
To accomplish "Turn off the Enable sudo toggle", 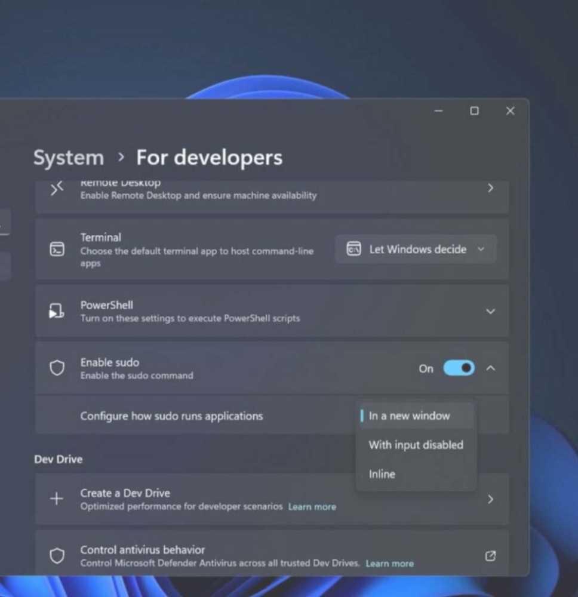I will [x=459, y=368].
